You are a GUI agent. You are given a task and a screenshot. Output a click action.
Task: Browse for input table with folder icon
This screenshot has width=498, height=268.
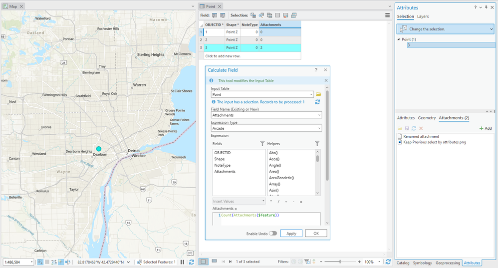click(x=318, y=94)
